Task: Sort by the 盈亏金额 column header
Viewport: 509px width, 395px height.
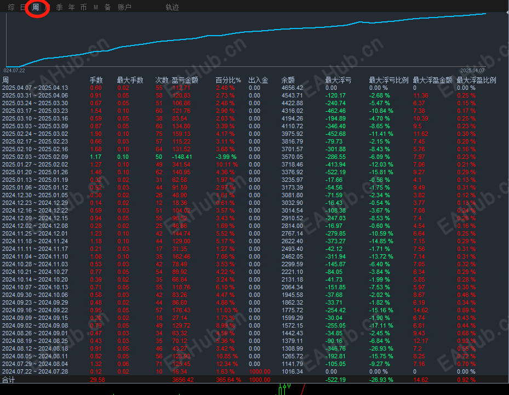Action: (x=185, y=80)
